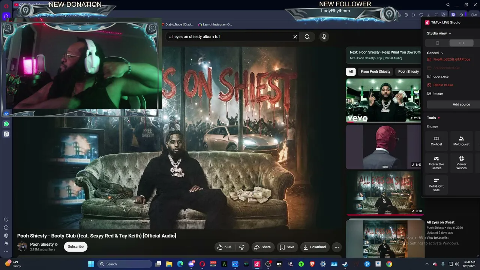Start voice search with microphone icon
Screen dimensions: 480x270
[324, 37]
